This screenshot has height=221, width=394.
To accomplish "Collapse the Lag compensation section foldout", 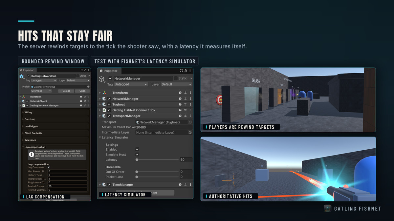I will [23, 147].
